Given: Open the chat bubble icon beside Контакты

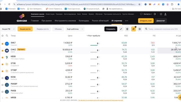Looking at the screenshot, I should (141, 14).
